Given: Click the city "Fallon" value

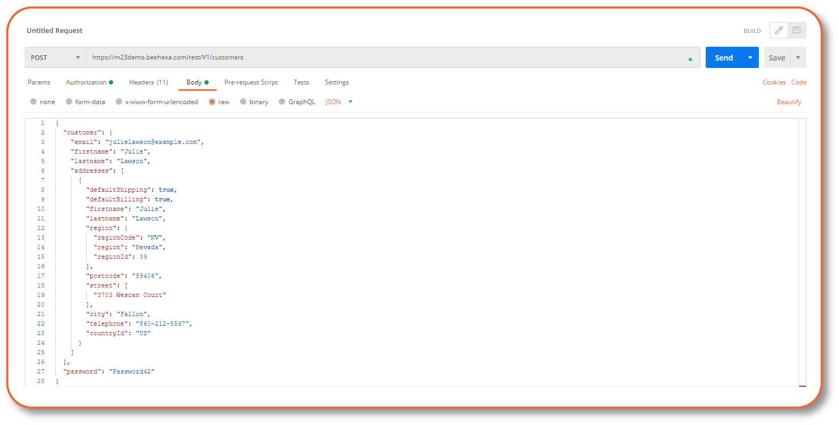Looking at the screenshot, I should tap(132, 314).
